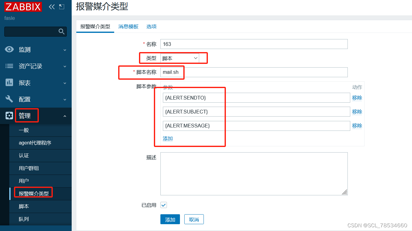412x231 pixels.
Task: Select the 监测 eye icon
Action: coord(9,49)
